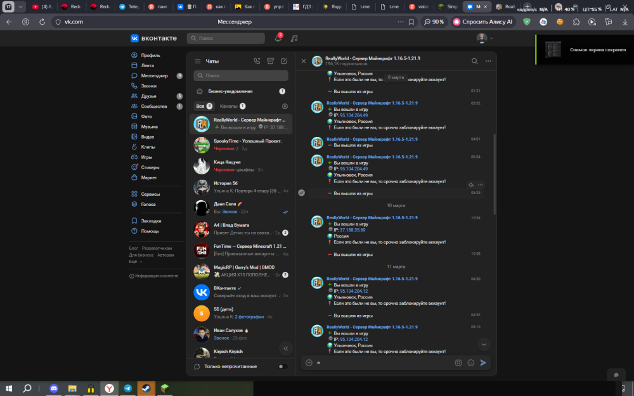
Task: Open the SpookyTime chat
Action: point(240,144)
